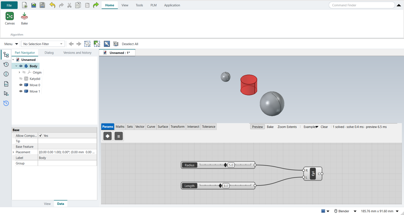Click the list parameter node icon
This screenshot has width=404, height=215.
pos(119,136)
